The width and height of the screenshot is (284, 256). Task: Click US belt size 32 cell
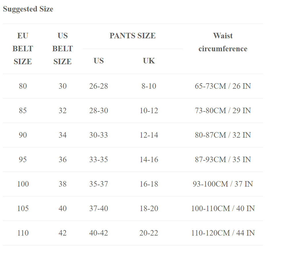(63, 111)
